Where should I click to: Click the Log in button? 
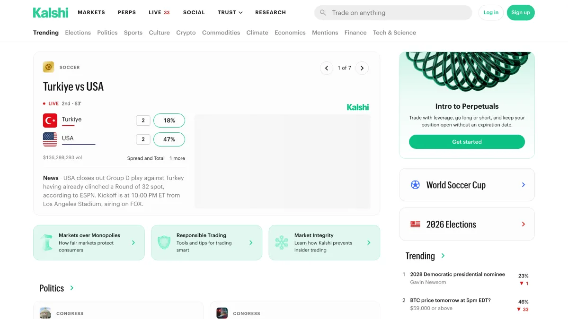(x=491, y=13)
